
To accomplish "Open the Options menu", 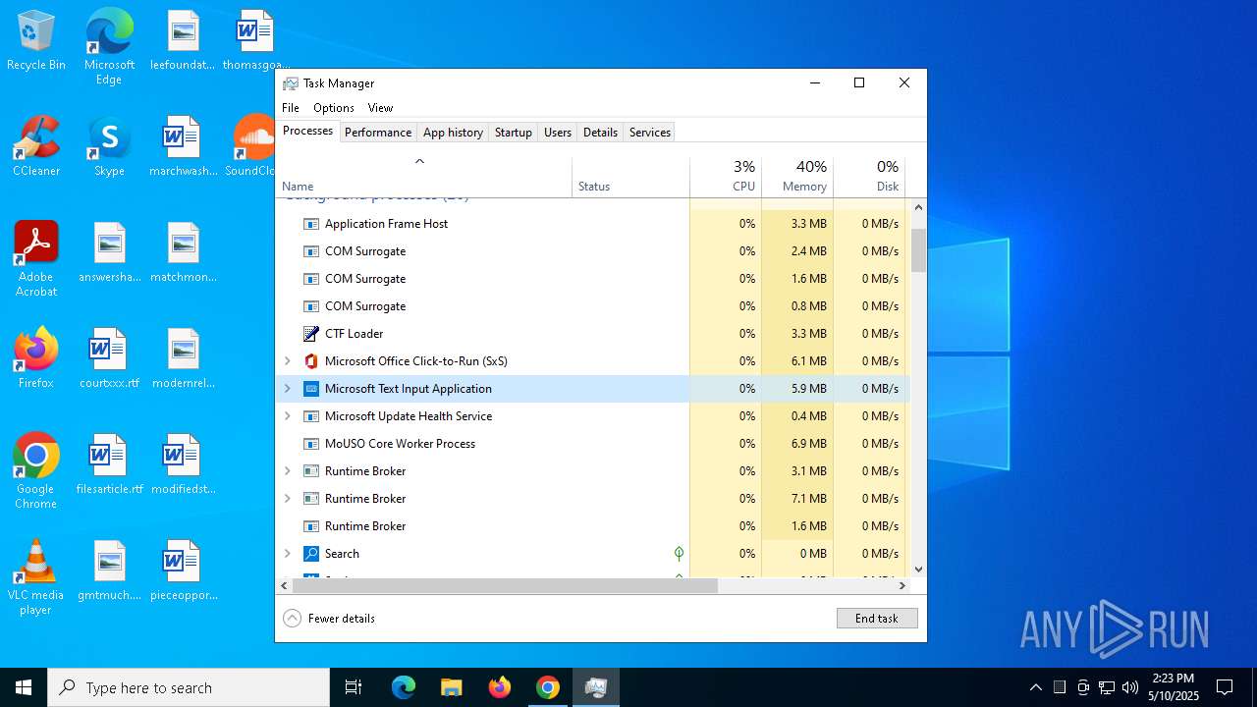I will tap(334, 108).
